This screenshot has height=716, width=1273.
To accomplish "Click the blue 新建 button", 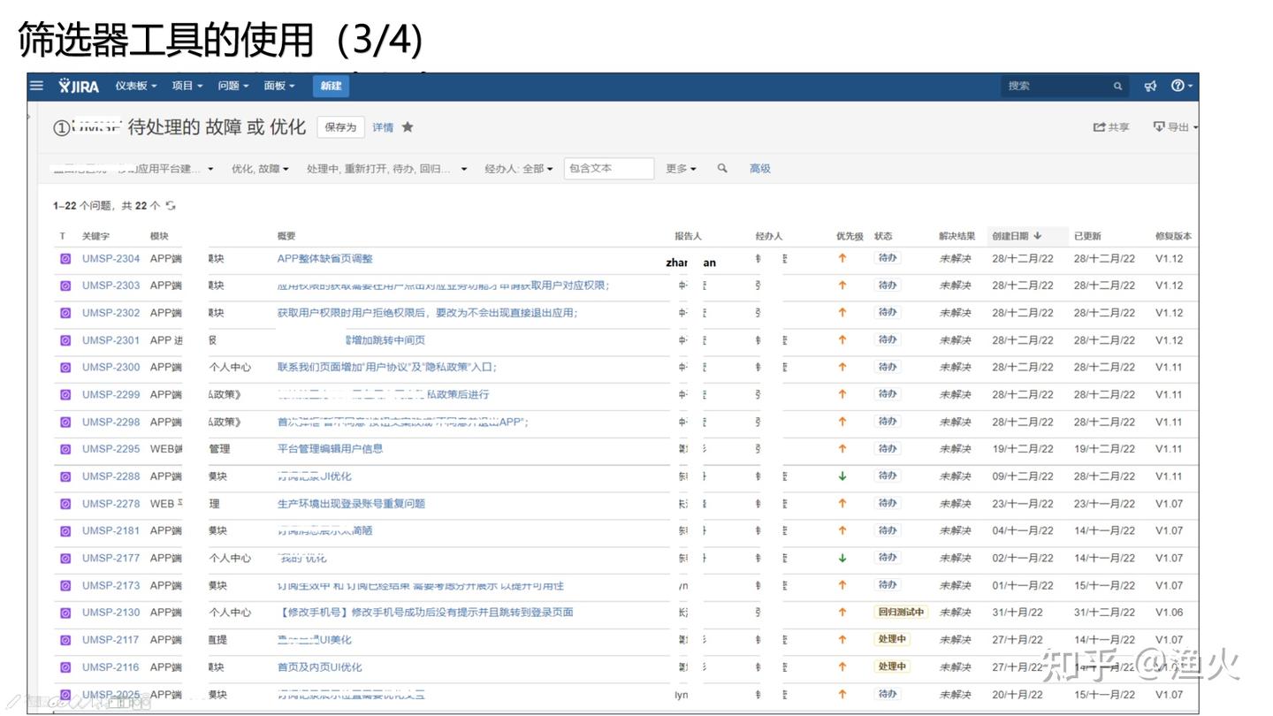I will [331, 86].
